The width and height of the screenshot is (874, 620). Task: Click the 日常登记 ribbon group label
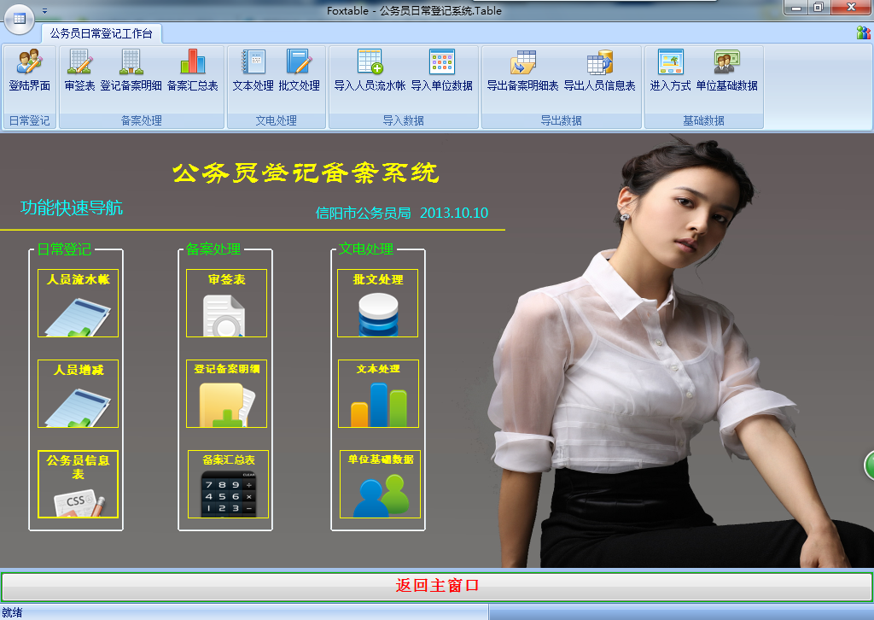pyautogui.click(x=30, y=120)
